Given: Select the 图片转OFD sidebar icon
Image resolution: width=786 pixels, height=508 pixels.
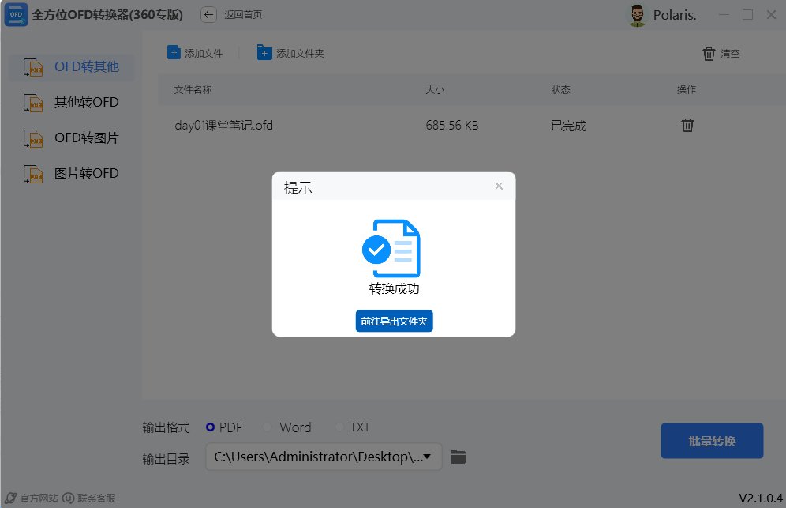Looking at the screenshot, I should [x=32, y=173].
